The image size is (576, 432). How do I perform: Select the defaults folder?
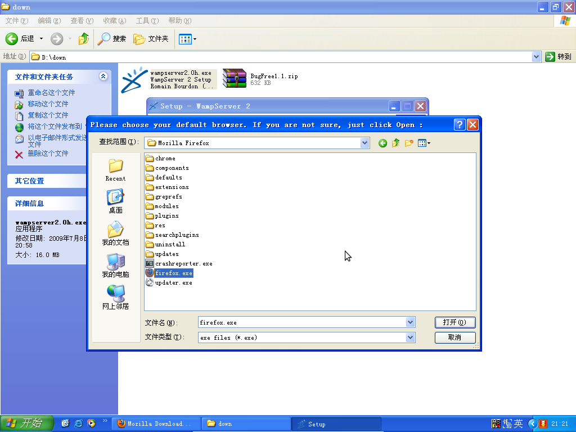point(164,177)
